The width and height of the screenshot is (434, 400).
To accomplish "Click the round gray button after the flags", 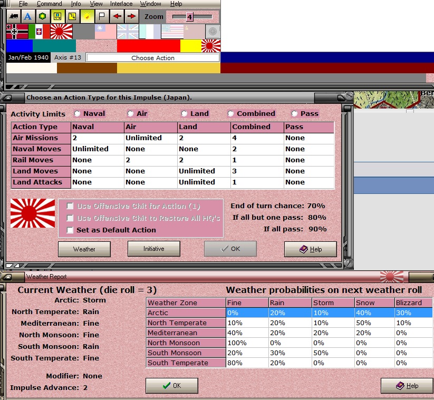I will click(213, 32).
